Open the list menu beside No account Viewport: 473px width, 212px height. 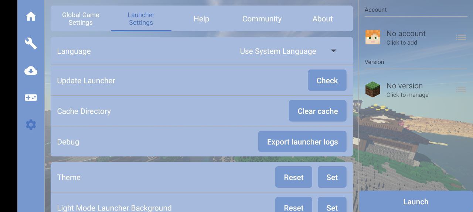(460, 37)
